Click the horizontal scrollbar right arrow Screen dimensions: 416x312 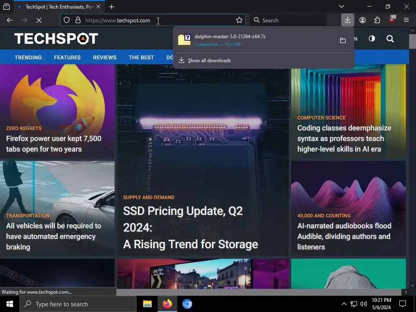[405, 292]
